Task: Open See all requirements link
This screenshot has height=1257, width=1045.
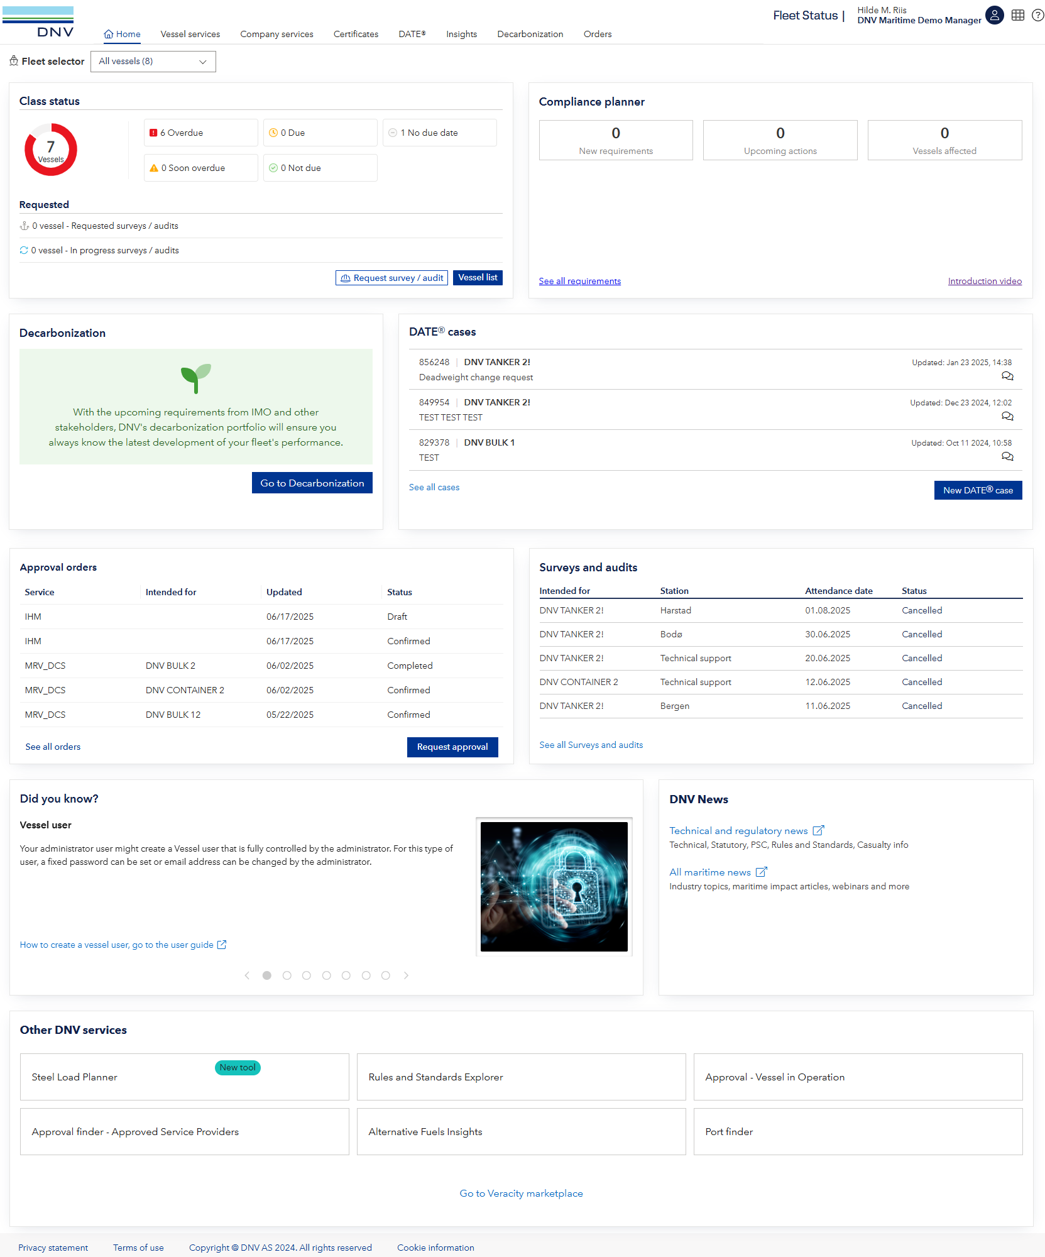Action: pos(579,281)
